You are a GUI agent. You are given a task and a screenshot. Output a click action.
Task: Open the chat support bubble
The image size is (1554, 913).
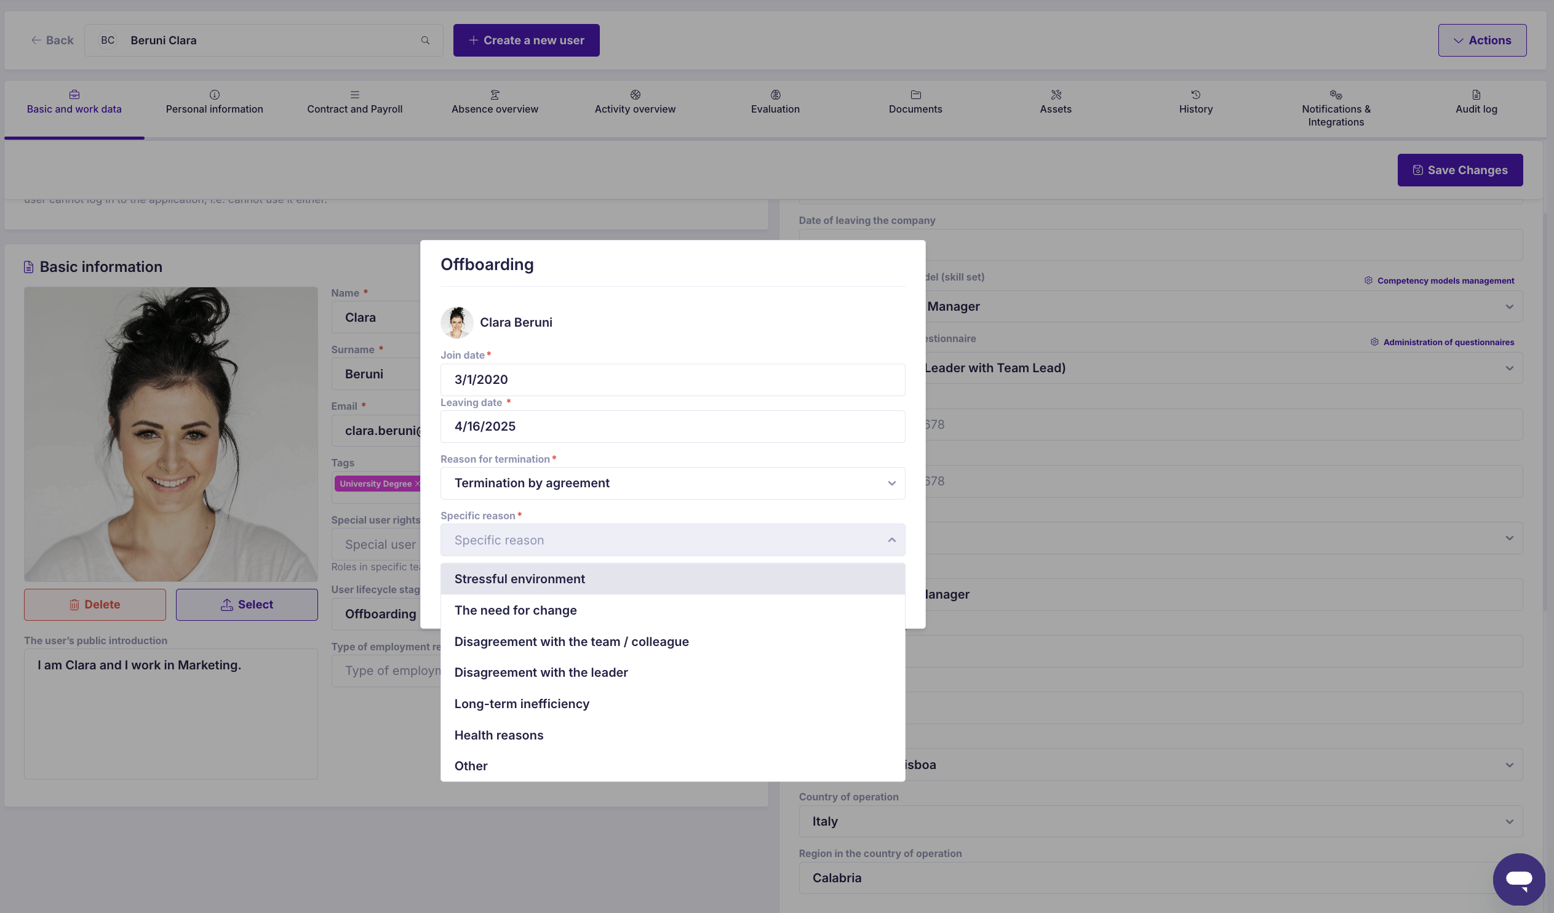[x=1518, y=879]
